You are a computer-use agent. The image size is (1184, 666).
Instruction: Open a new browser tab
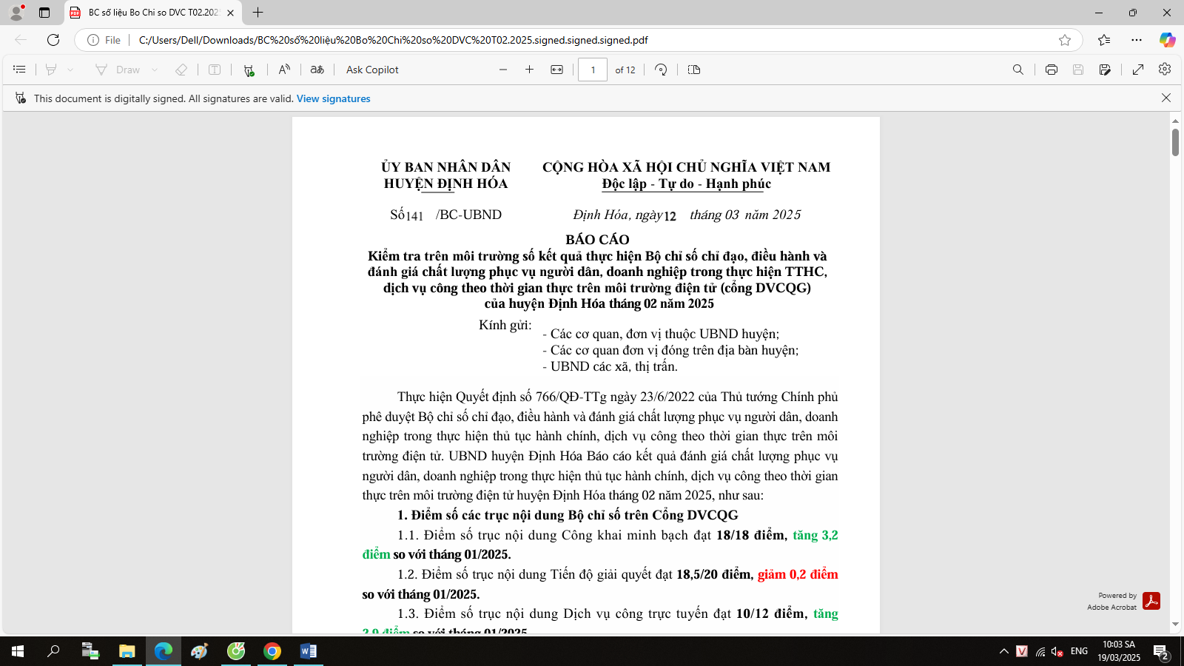click(x=258, y=13)
